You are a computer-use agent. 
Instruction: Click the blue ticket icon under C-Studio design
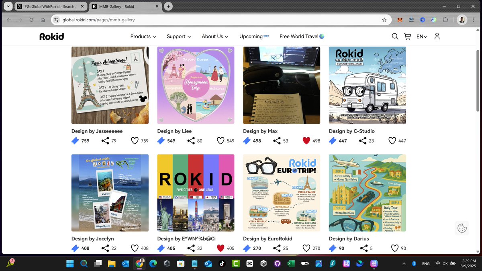pos(333,141)
